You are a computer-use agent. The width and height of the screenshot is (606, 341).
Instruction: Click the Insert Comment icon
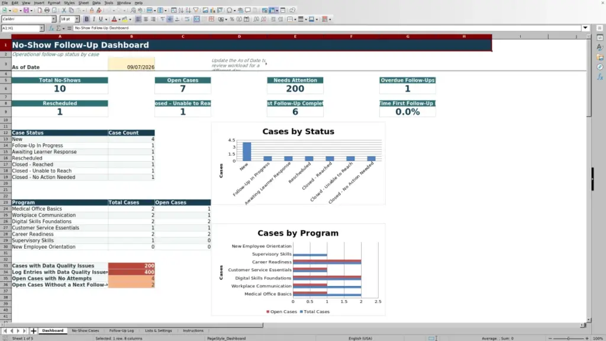pyautogui.click(x=248, y=11)
